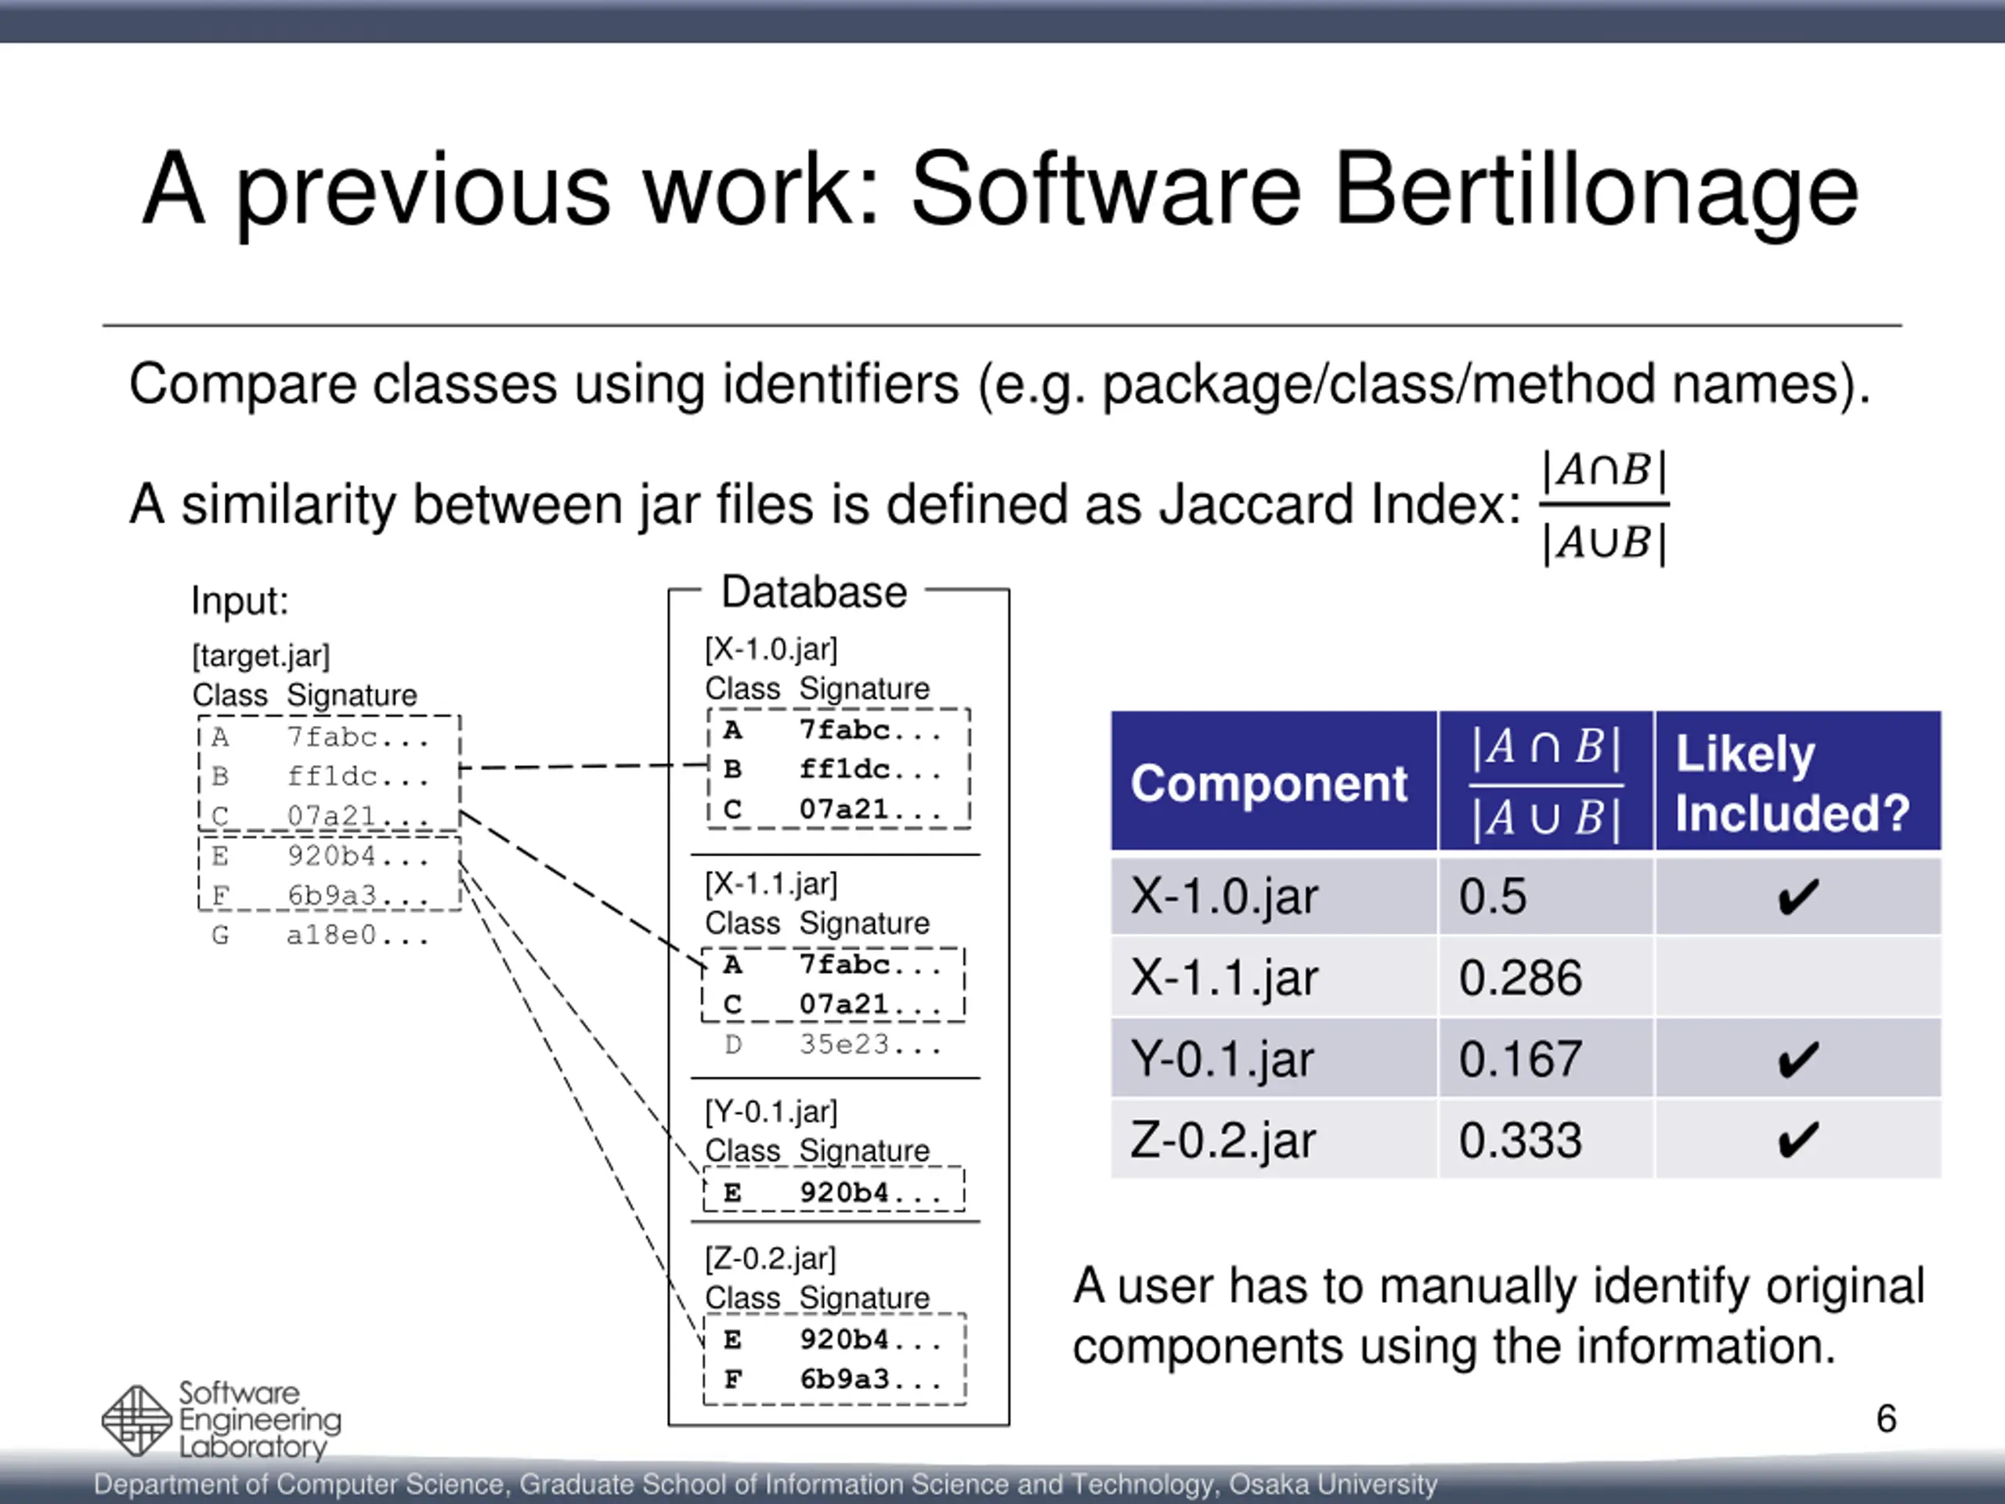Viewport: 2005px width, 1504px height.
Task: Select the '[X-1.1.jar]' heading in Database
Action: coord(771,884)
